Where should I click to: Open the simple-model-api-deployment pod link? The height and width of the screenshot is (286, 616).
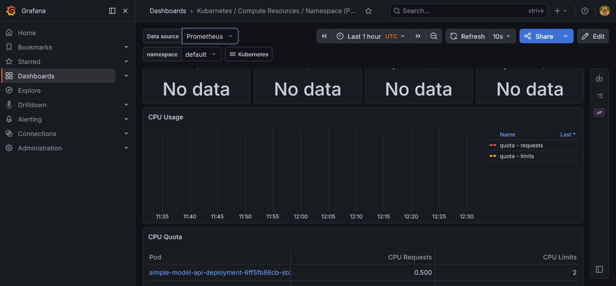(220, 272)
